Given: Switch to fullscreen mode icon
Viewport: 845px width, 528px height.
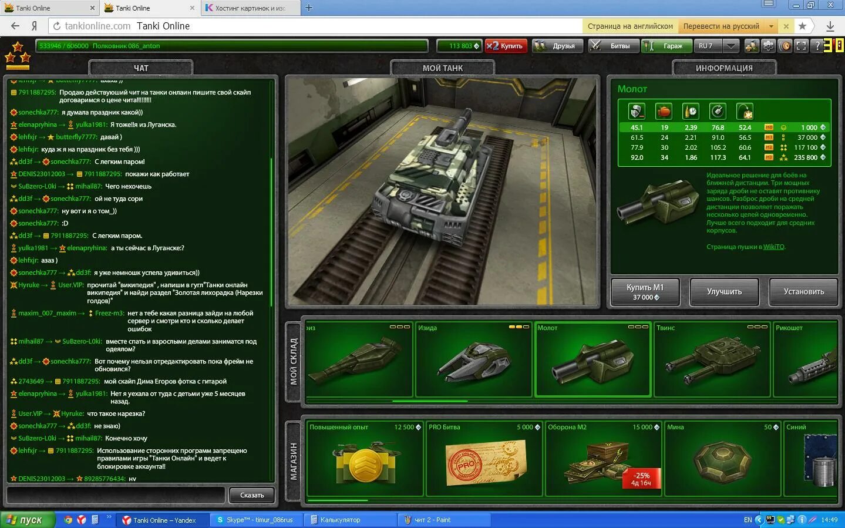Looking at the screenshot, I should tap(802, 46).
